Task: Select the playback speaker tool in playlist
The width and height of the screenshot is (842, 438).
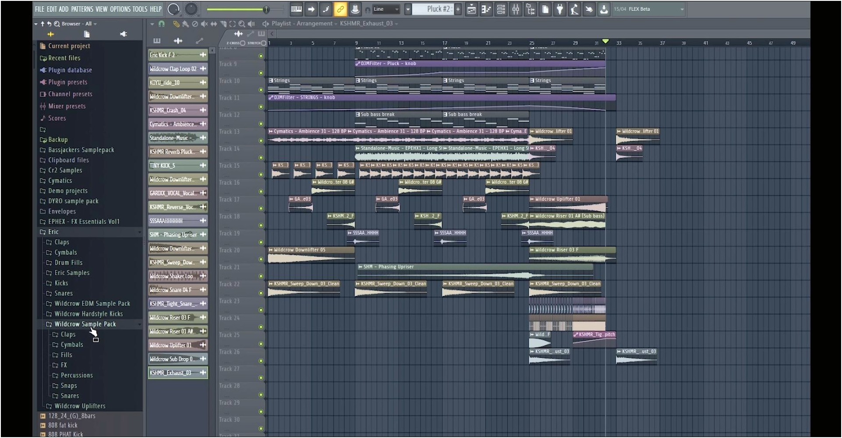Action: (251, 24)
